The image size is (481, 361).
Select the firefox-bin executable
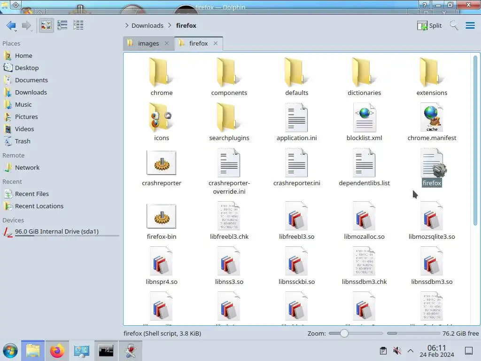[162, 221]
